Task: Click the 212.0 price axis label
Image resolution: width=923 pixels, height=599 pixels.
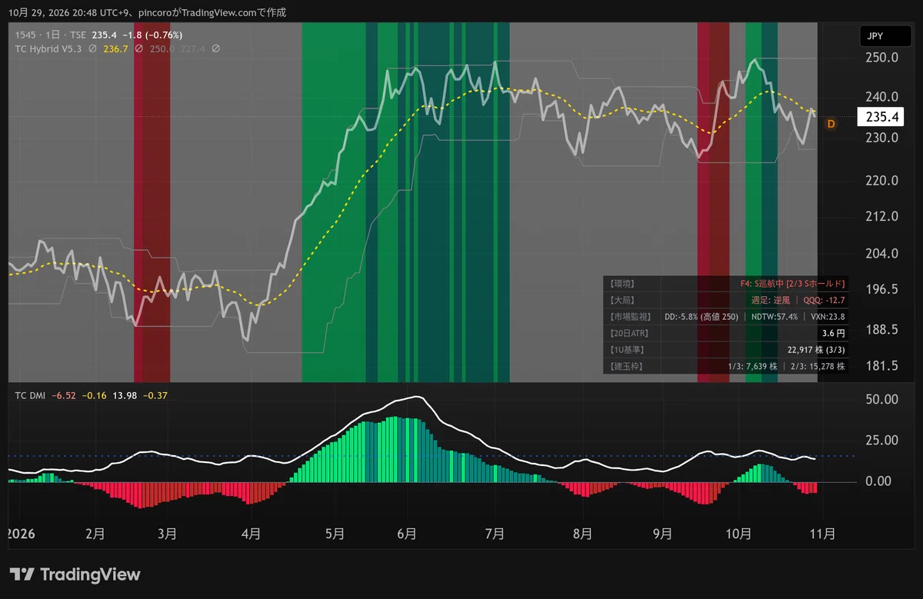Action: coord(881,216)
